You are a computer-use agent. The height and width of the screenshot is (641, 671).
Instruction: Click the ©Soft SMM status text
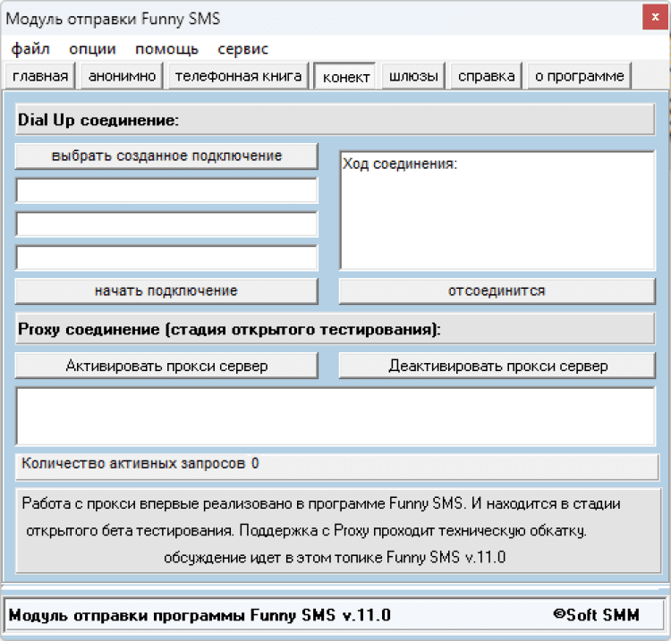click(x=596, y=615)
